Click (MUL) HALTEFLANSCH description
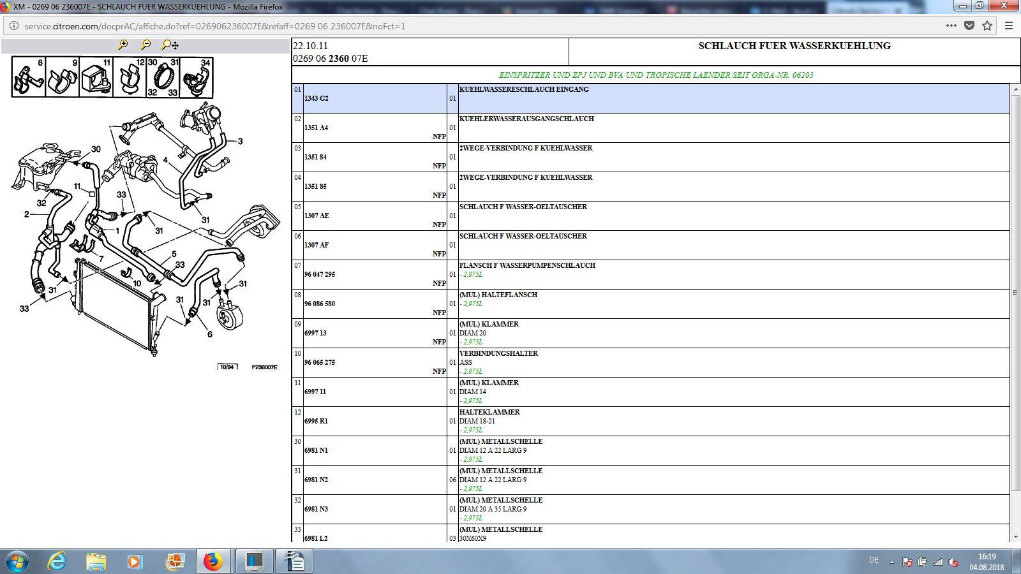The image size is (1021, 574). click(x=498, y=295)
